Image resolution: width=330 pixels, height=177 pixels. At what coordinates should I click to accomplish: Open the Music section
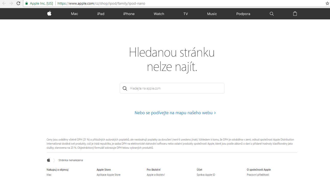click(x=212, y=14)
